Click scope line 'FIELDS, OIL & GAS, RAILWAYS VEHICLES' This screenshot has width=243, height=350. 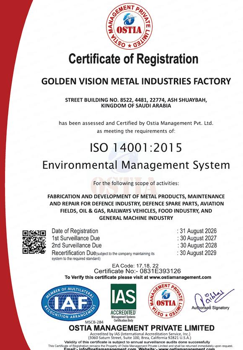tap(136, 211)
